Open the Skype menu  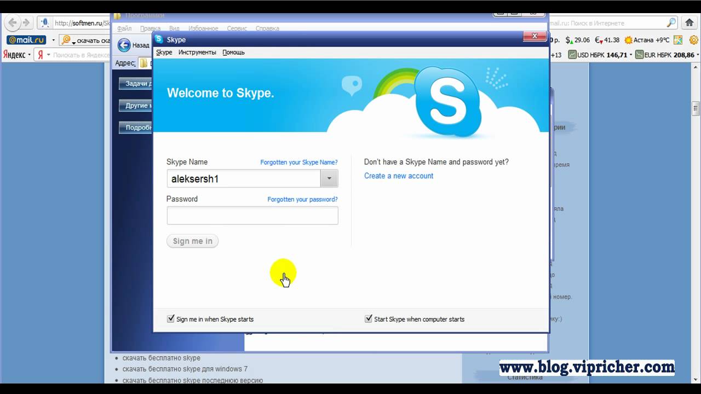point(164,53)
